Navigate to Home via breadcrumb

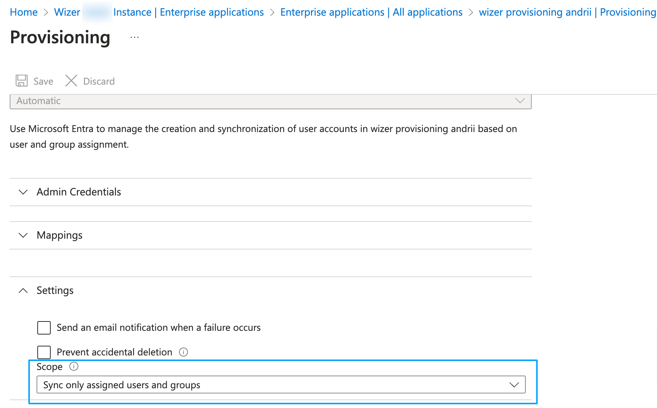click(23, 12)
